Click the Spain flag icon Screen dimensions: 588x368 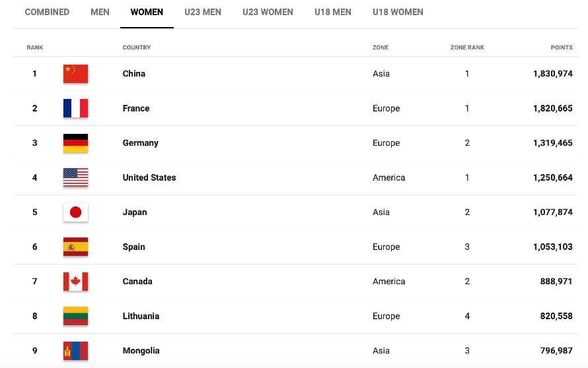pos(75,247)
